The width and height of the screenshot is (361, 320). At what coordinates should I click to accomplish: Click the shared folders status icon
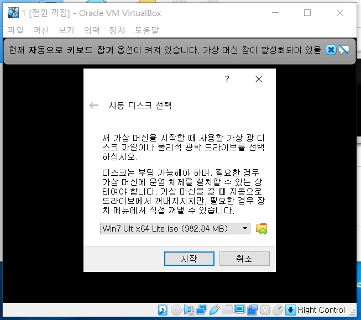(227, 309)
